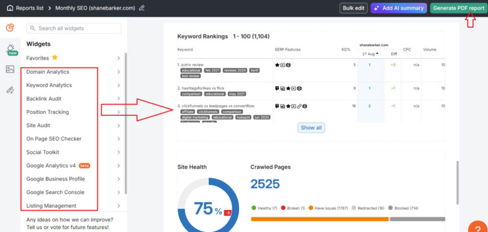Click the magnifier icon in widget search
This screenshot has width=488, height=232.
pos(33,28)
